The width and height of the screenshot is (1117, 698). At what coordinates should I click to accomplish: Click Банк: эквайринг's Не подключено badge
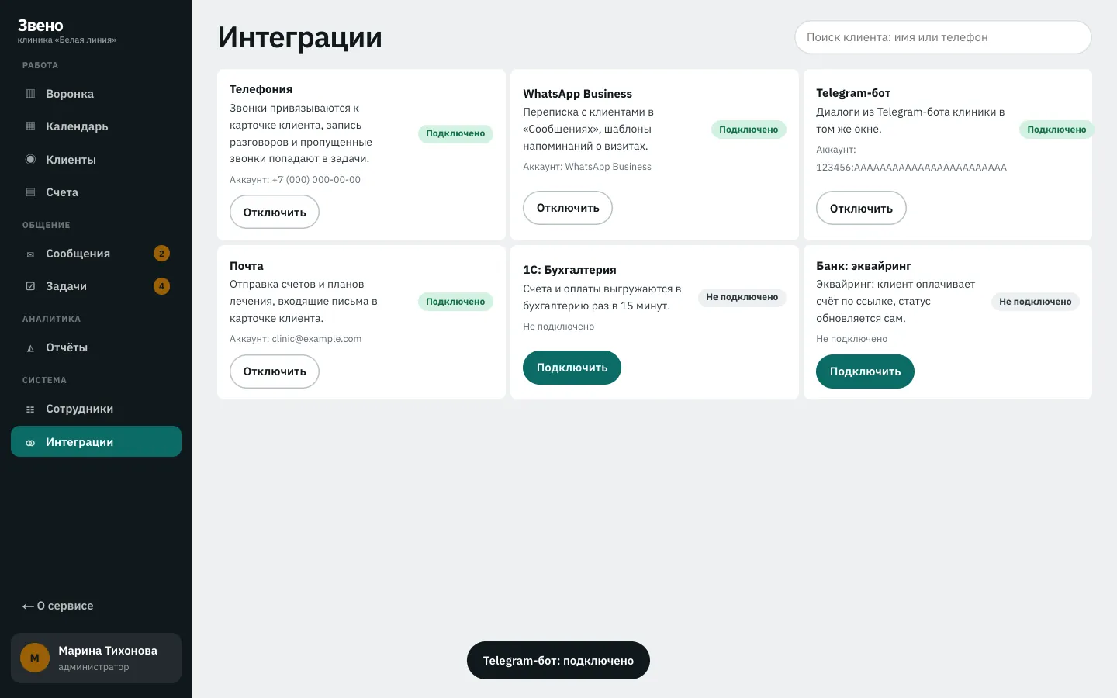[x=1036, y=302]
